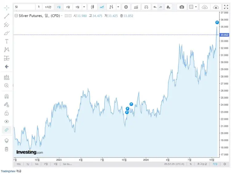Select the trend line drawing tool

[6, 16]
